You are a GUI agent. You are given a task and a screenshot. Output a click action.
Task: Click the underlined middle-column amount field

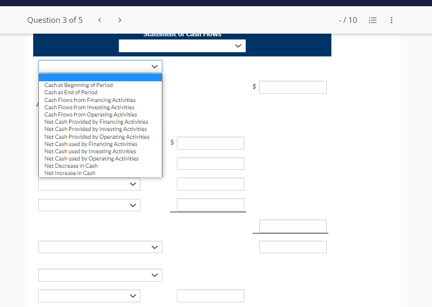211,204
